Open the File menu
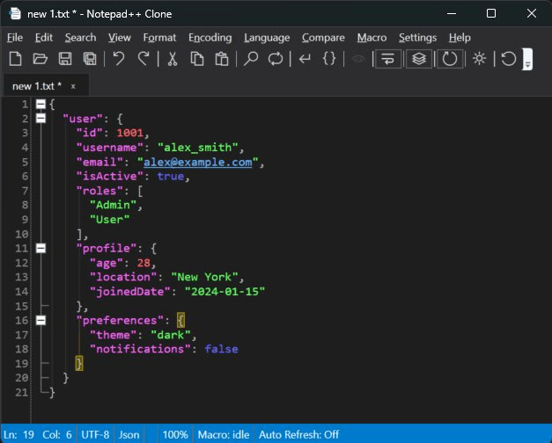This screenshot has height=443, width=552. coord(15,38)
